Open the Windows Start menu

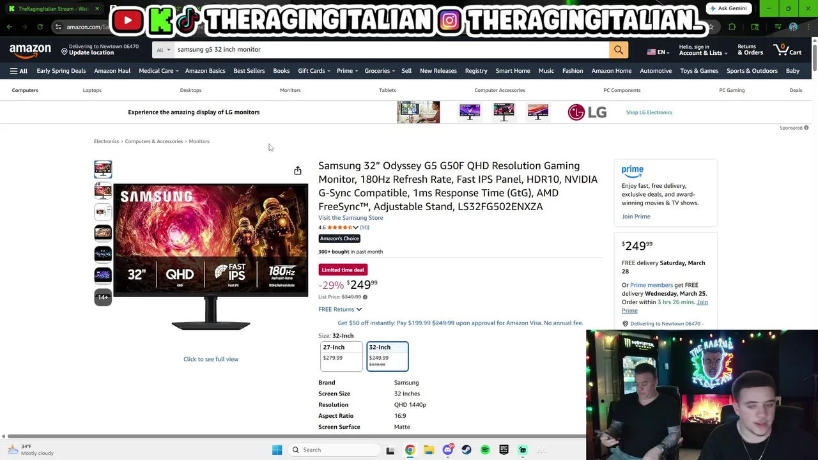[277, 450]
